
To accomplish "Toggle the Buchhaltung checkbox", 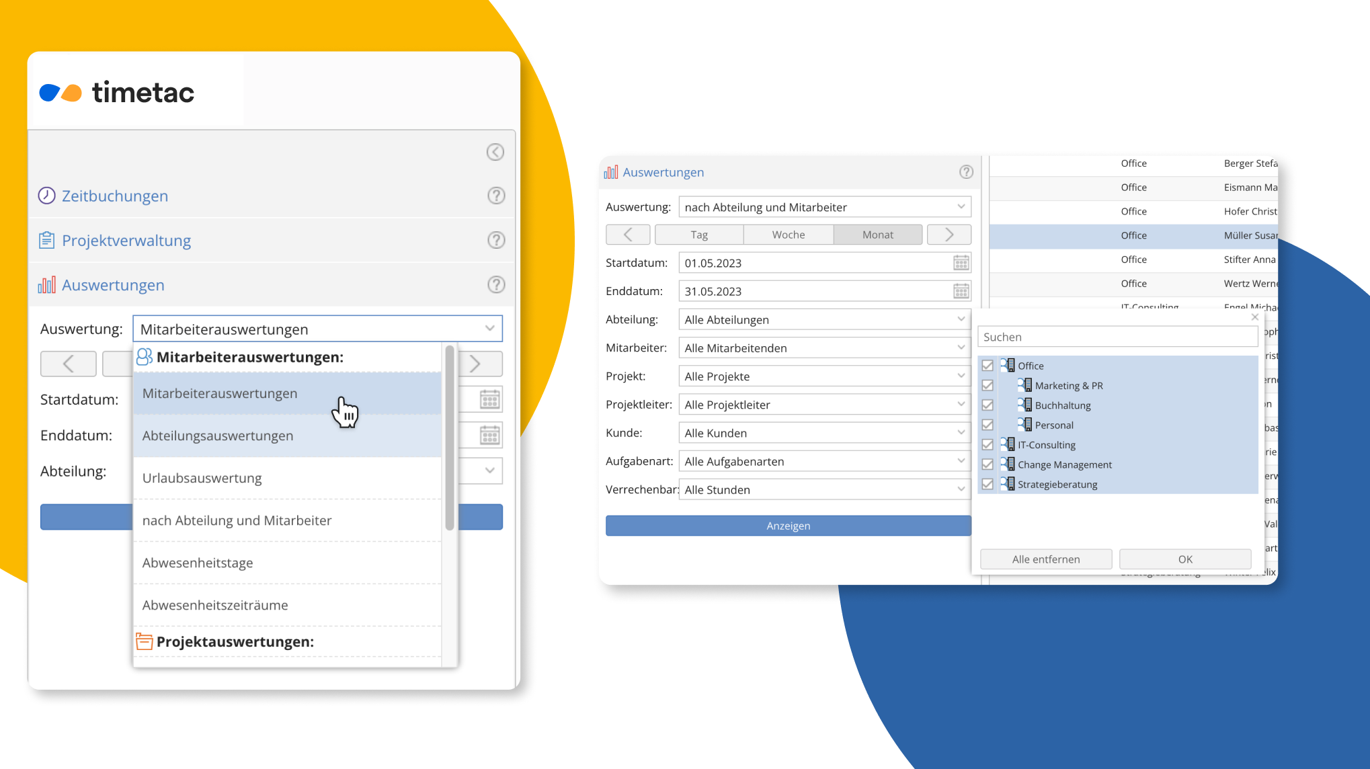I will pos(988,405).
